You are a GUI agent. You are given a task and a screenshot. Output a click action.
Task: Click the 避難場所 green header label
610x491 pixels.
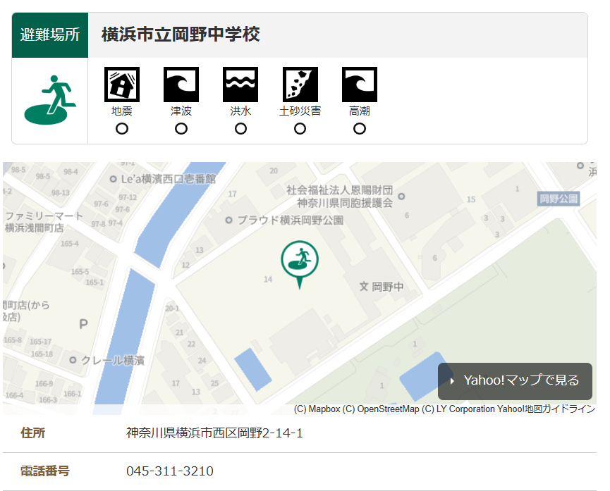click(x=50, y=35)
